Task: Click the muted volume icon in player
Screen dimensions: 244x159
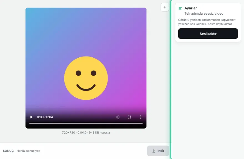Action: tap(118, 117)
